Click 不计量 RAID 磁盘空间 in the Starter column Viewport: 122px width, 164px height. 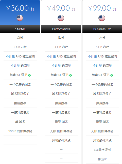[20, 56]
